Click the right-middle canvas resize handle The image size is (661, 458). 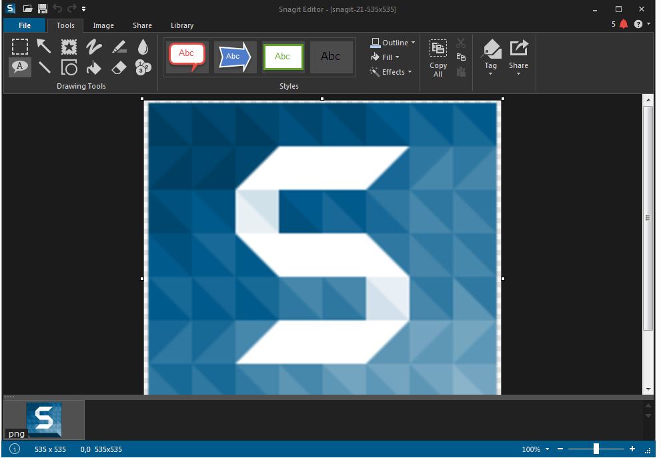click(x=502, y=279)
